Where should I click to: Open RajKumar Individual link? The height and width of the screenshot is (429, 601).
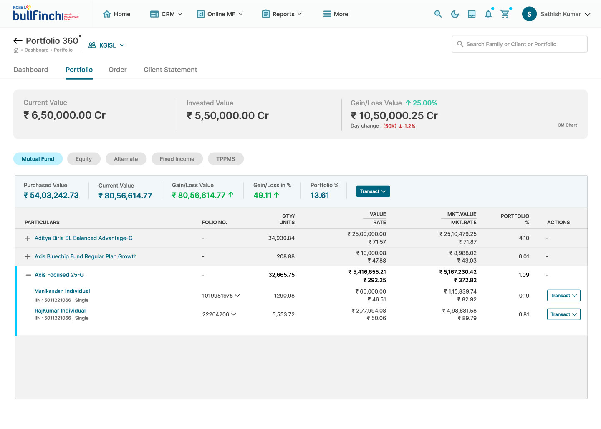click(60, 311)
